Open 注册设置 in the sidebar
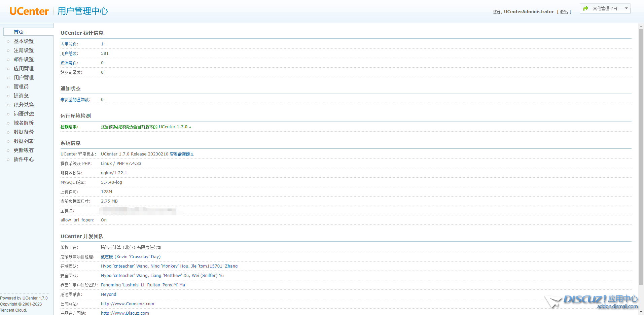 click(24, 50)
